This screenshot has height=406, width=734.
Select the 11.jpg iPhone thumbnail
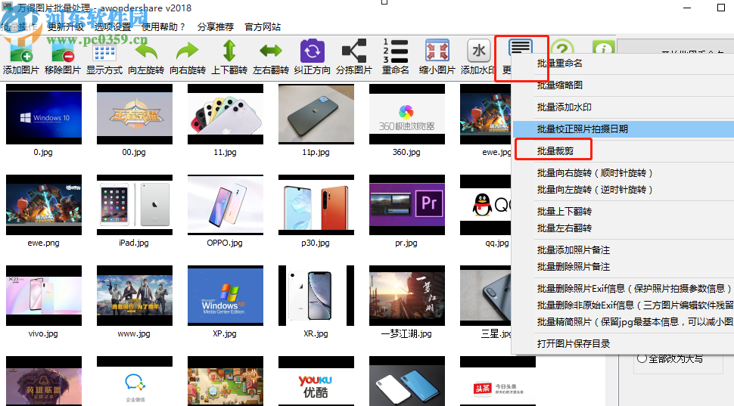[x=225, y=114]
